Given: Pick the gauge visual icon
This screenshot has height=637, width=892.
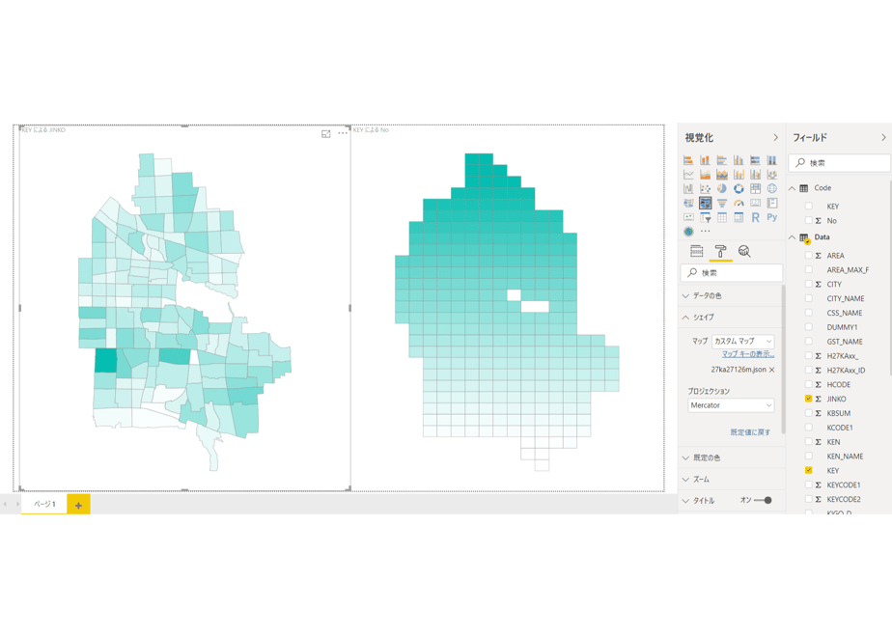Looking at the screenshot, I should [739, 203].
